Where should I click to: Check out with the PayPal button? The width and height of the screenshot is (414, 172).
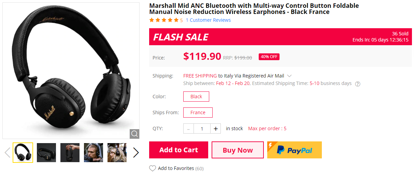294,150
